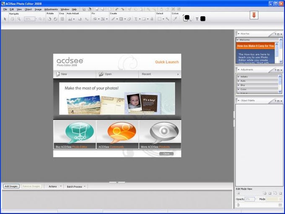Screen dimensions: 285x214
Task: Select the Zoom magnifier tool under Navigate
Action: click(x=19, y=19)
